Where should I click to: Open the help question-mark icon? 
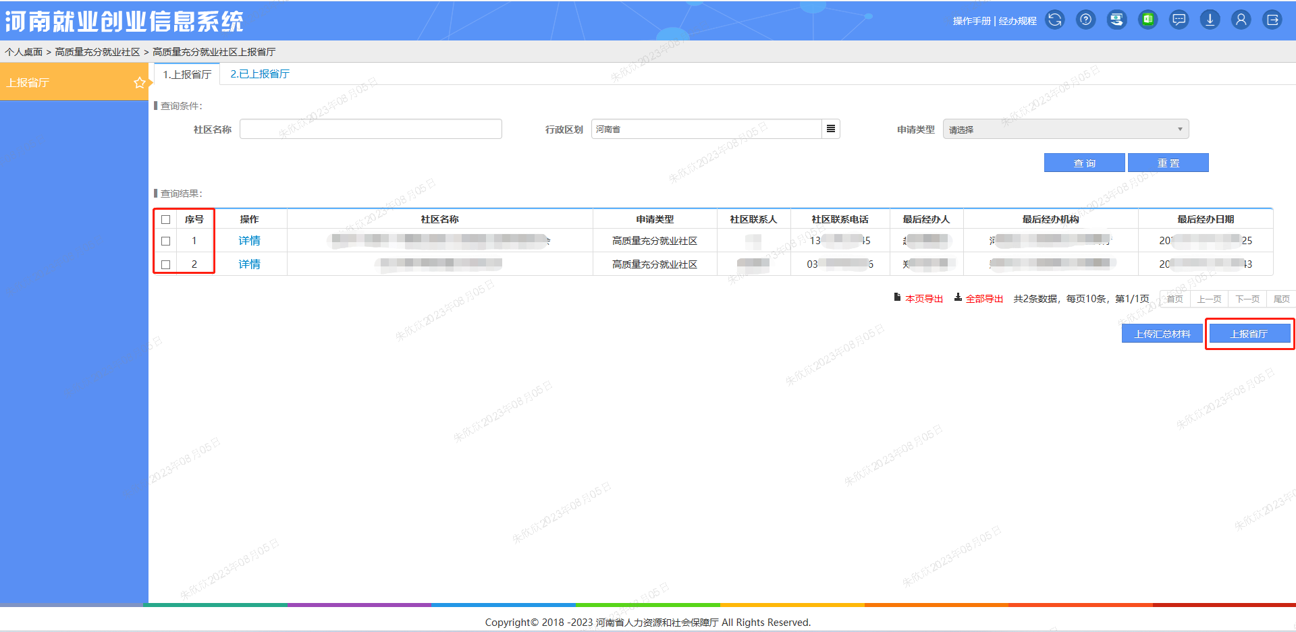pos(1085,20)
